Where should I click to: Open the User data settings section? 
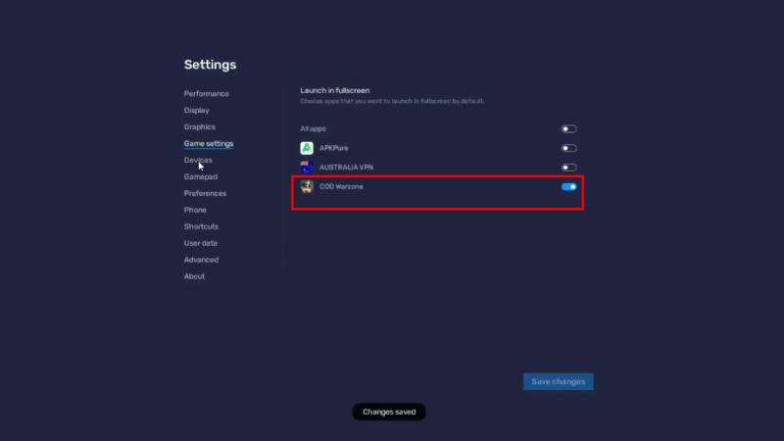click(201, 243)
